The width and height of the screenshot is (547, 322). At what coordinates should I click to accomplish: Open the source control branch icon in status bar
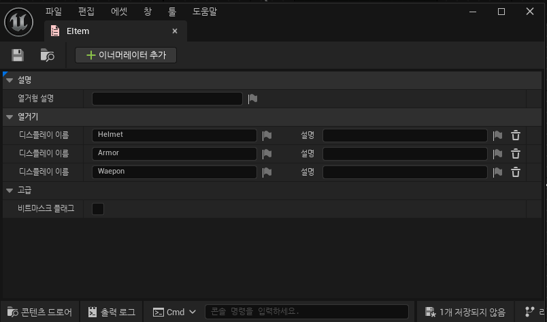(529, 312)
